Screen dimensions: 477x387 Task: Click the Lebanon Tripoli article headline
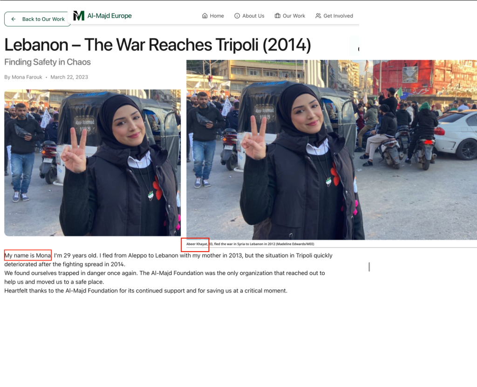[x=157, y=45]
